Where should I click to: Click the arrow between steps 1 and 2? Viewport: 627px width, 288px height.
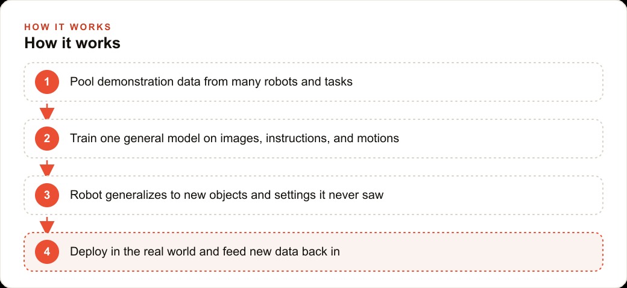pyautogui.click(x=47, y=111)
